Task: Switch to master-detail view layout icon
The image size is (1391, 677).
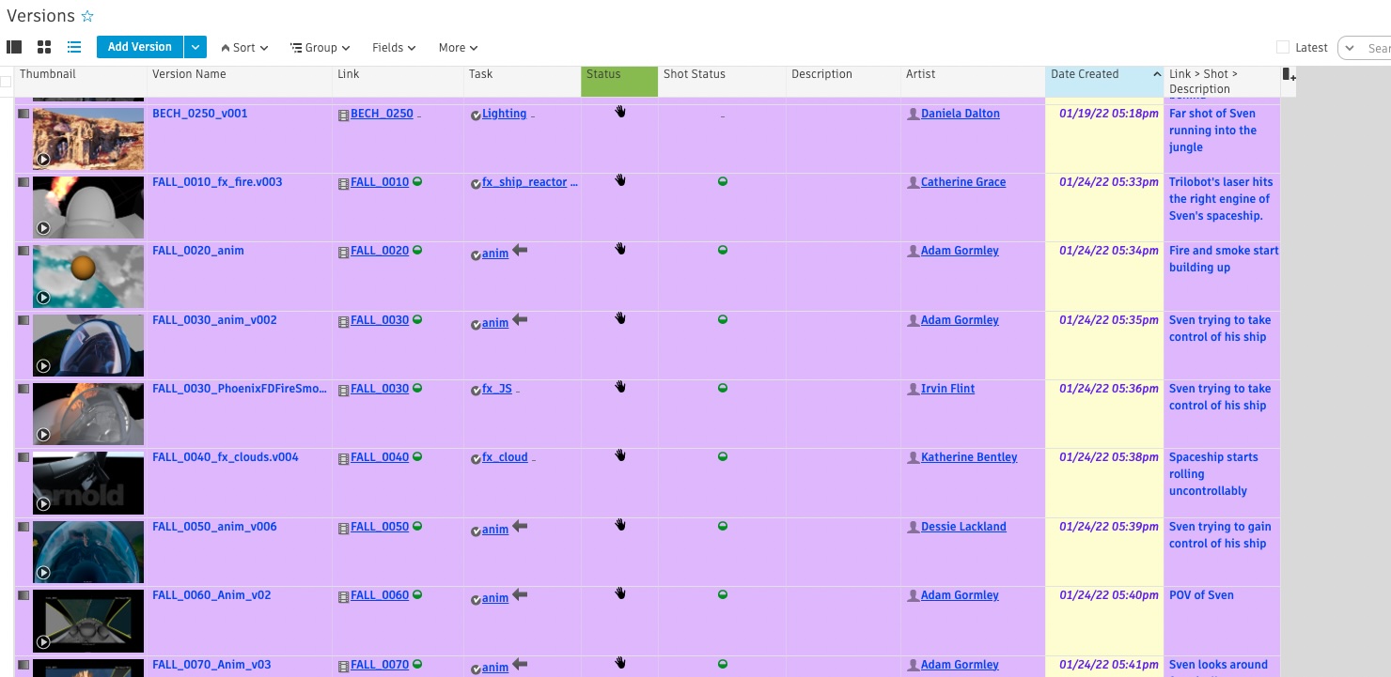Action: pyautogui.click(x=14, y=47)
